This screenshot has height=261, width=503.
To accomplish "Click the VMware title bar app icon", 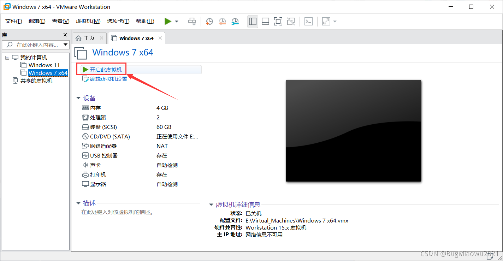I will pyautogui.click(x=7, y=7).
